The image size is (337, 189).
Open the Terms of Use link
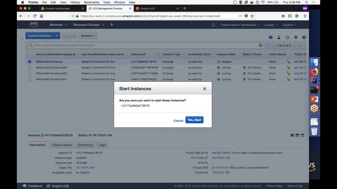point(295,186)
